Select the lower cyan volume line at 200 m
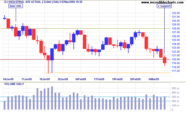 click(85, 101)
